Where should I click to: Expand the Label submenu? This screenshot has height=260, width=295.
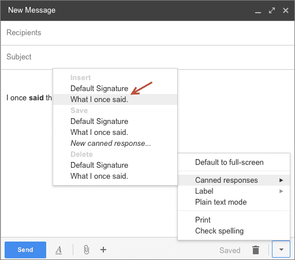point(234,191)
